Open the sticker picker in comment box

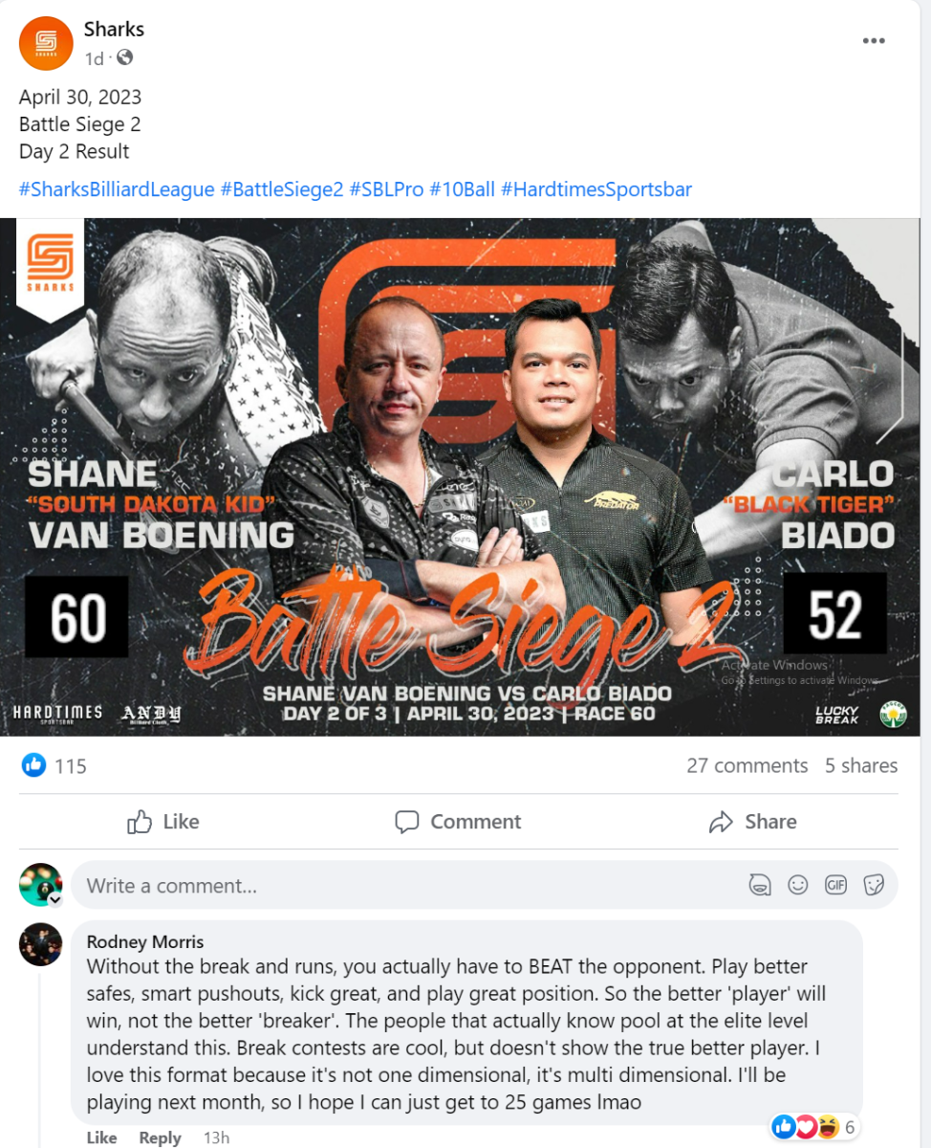pyautogui.click(x=874, y=885)
